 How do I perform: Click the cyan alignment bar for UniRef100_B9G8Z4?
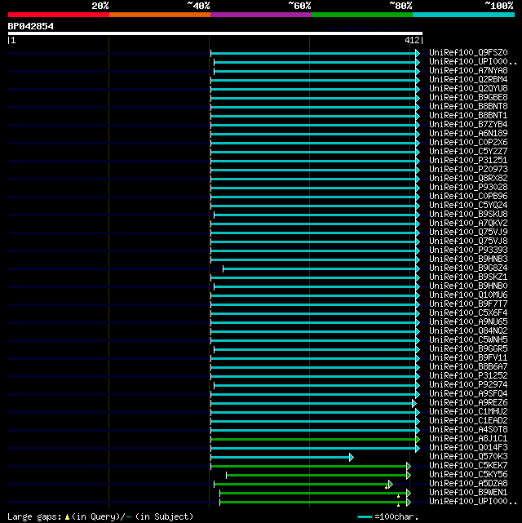(320, 268)
